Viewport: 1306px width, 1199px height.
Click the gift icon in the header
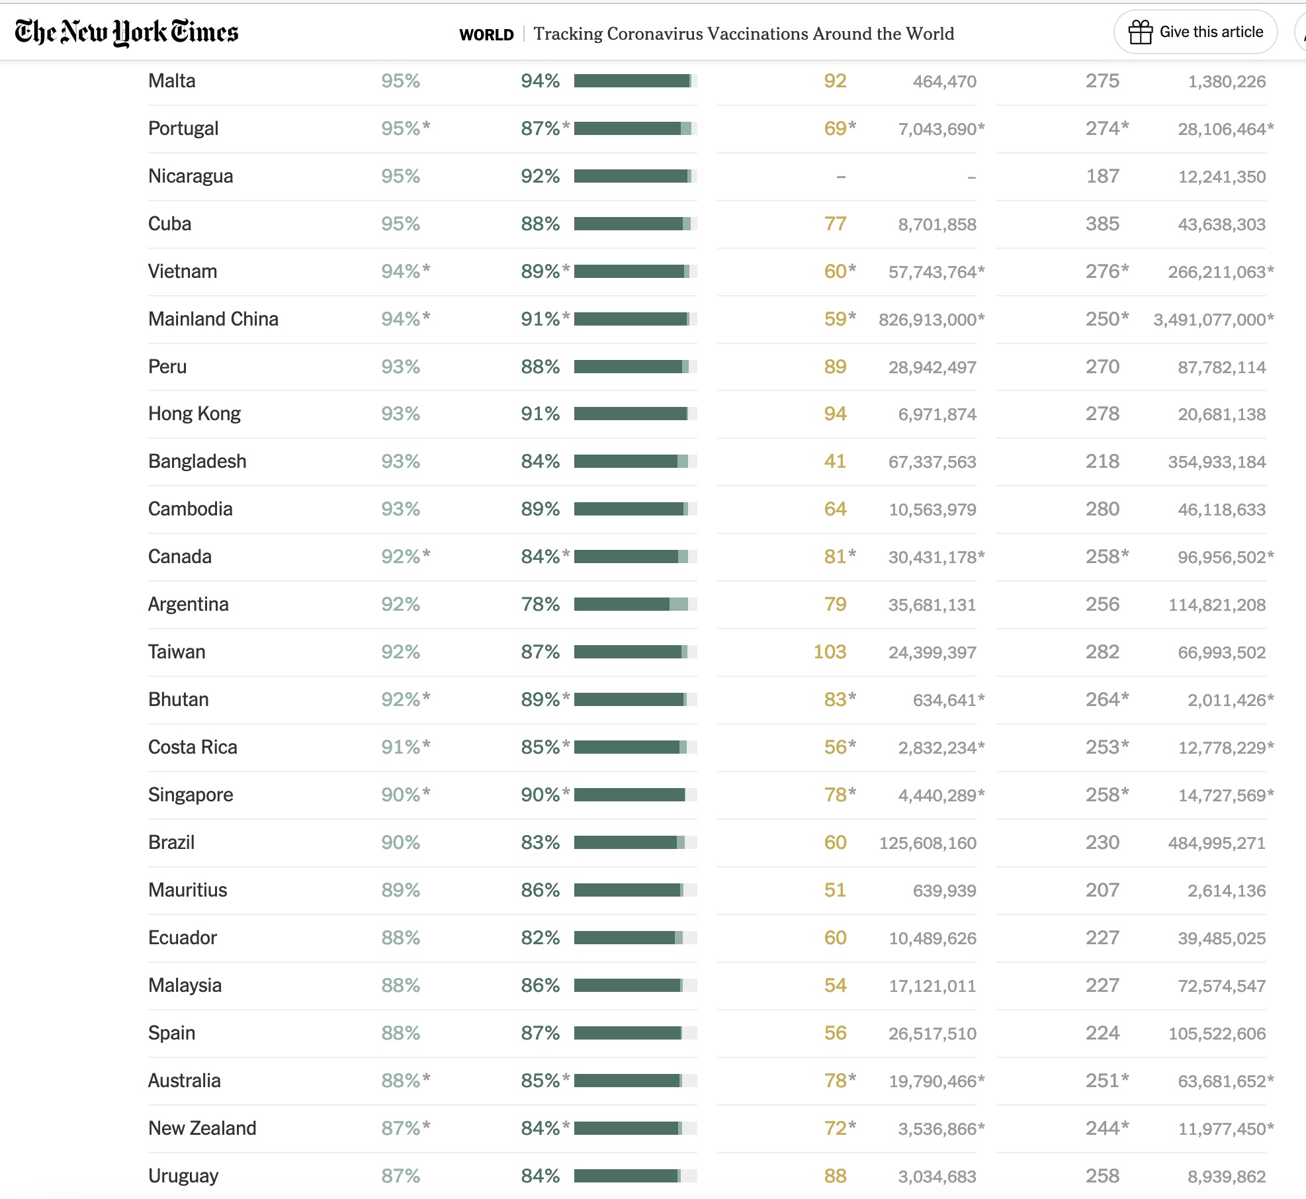(x=1140, y=32)
